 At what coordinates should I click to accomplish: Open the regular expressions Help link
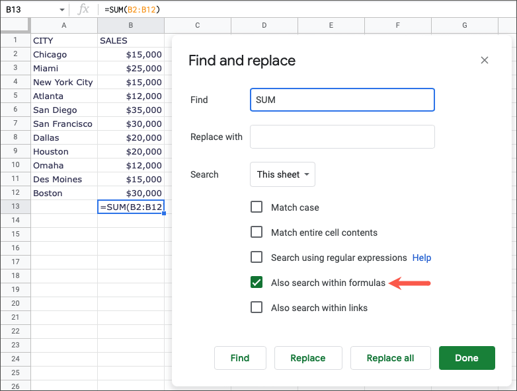(422, 258)
